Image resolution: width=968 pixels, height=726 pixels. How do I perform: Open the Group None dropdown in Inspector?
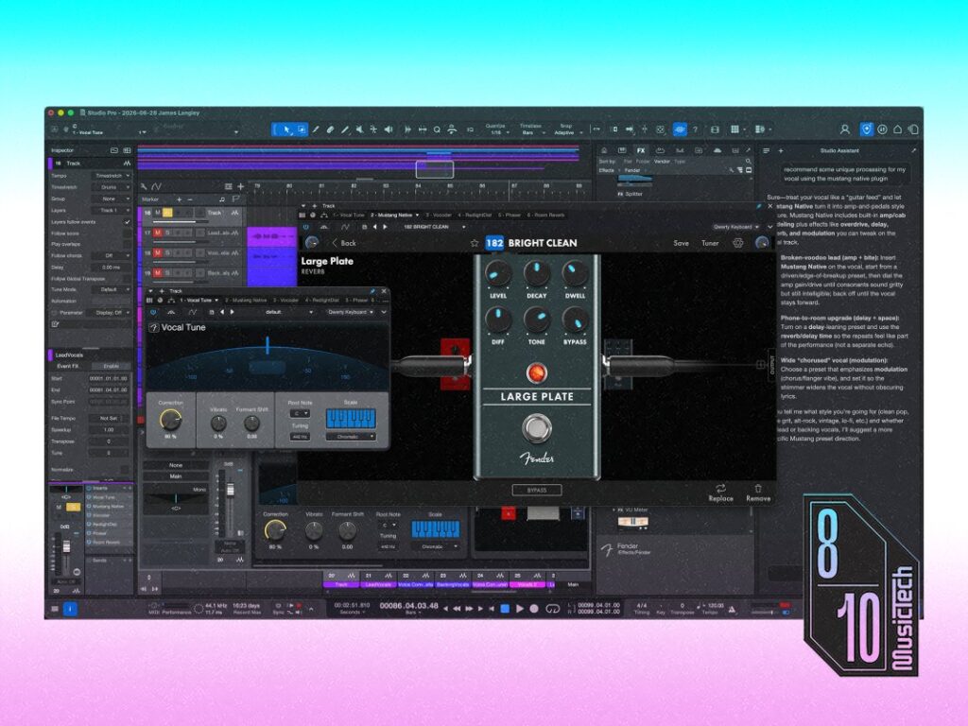(x=112, y=199)
